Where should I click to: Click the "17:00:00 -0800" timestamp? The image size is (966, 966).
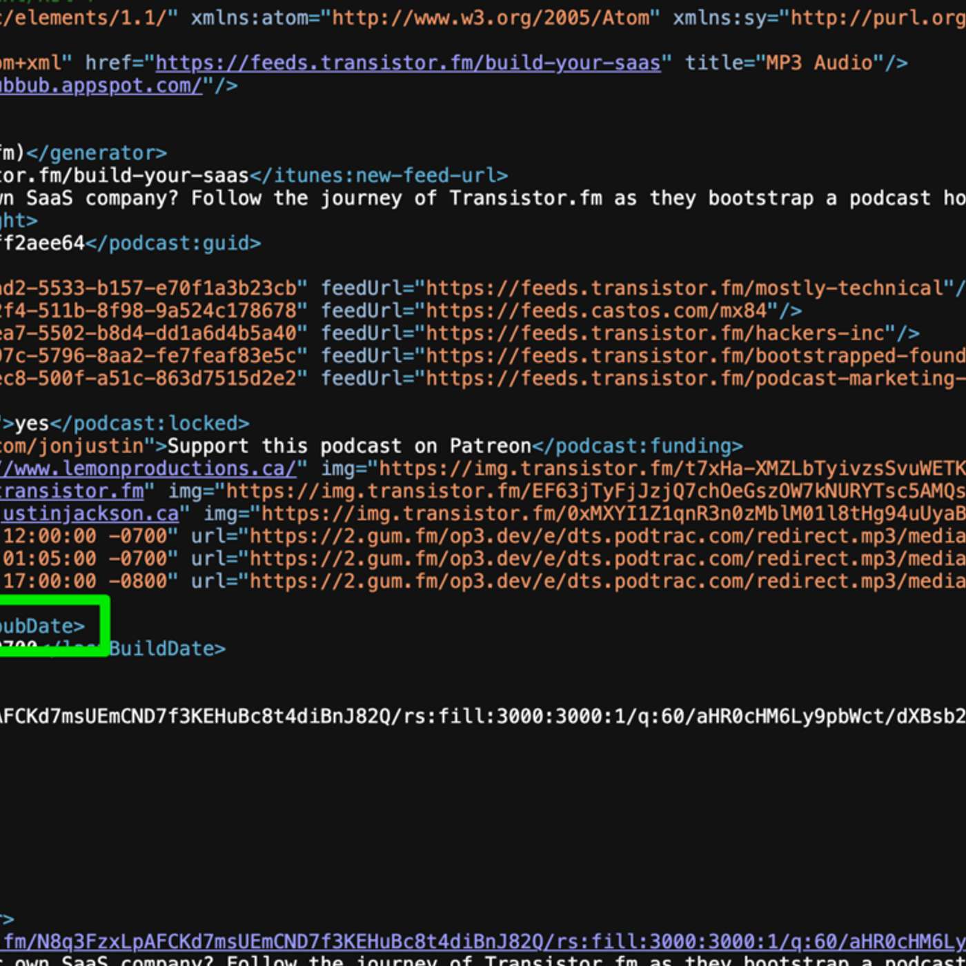[85, 582]
